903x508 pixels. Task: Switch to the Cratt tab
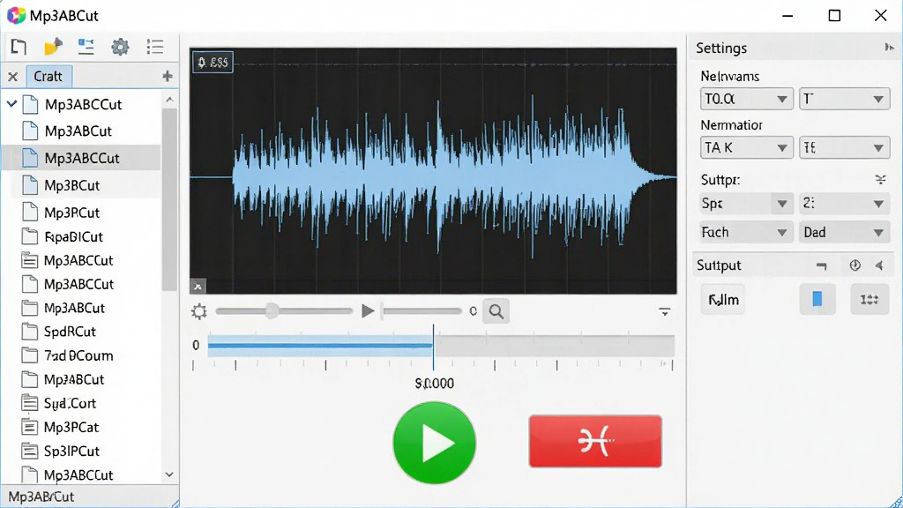tap(49, 76)
